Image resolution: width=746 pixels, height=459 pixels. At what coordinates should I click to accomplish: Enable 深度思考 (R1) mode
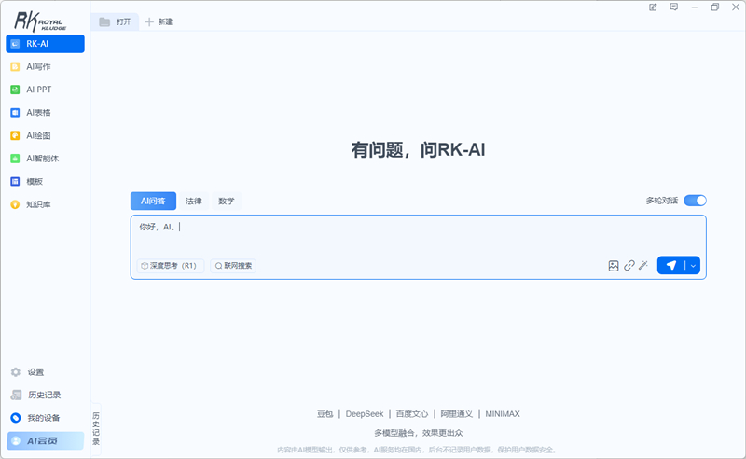click(x=170, y=266)
